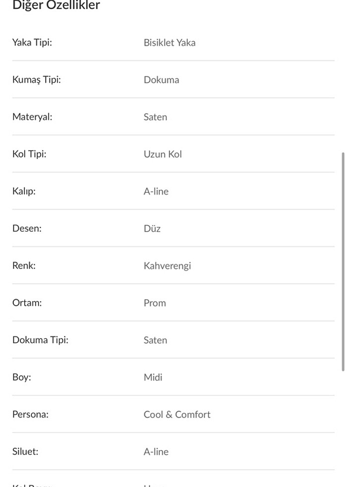This screenshot has height=487, width=347.
Task: Select the "Uzun Kol" value text
Action: (163, 155)
